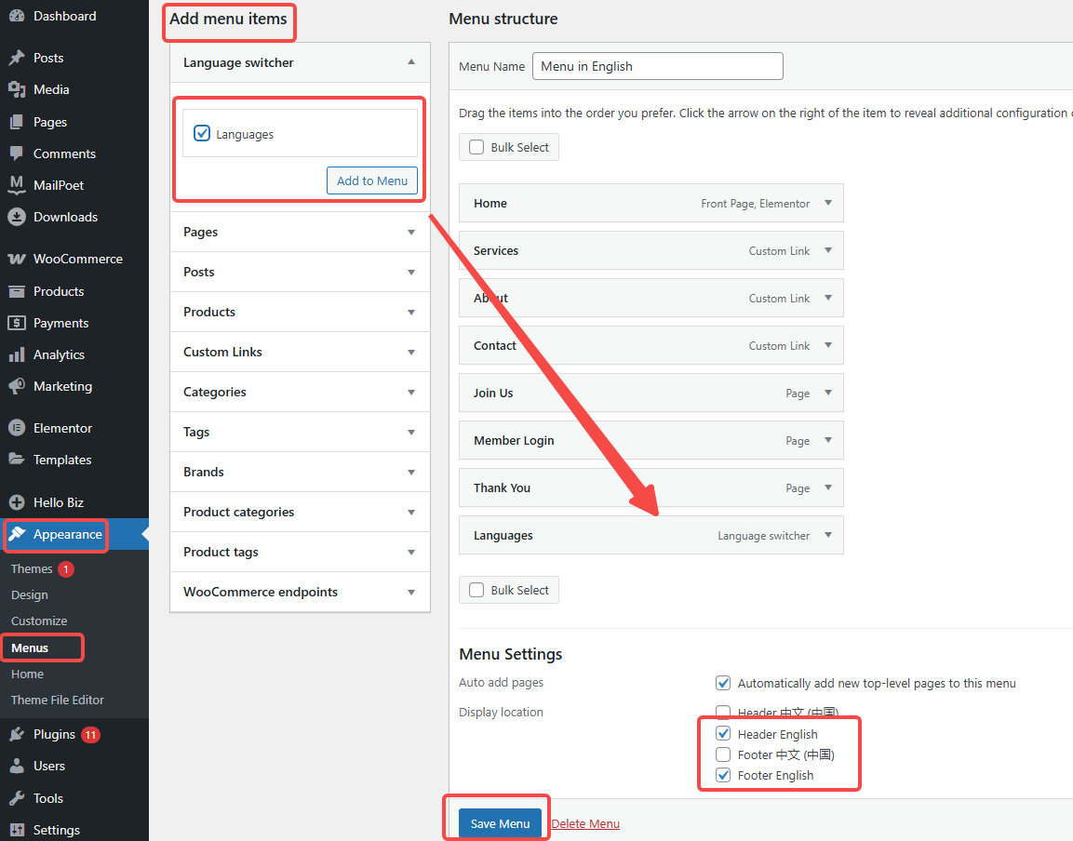This screenshot has height=841, width=1073.
Task: Open the Home menu item options arrow
Action: click(826, 203)
